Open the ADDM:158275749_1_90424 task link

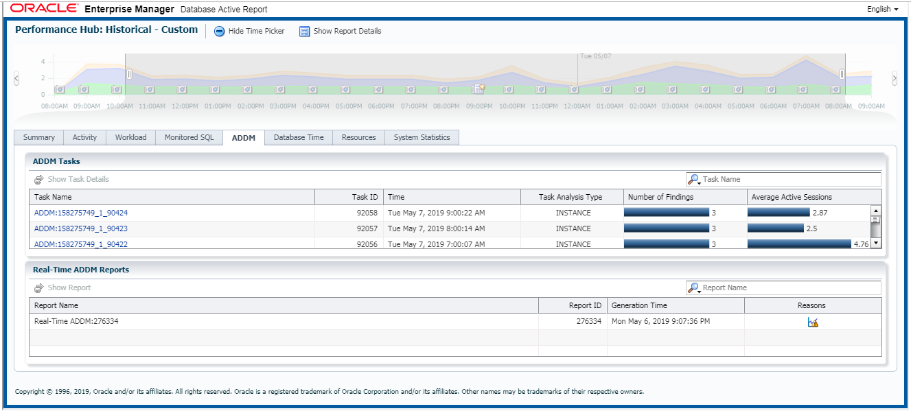tap(82, 212)
